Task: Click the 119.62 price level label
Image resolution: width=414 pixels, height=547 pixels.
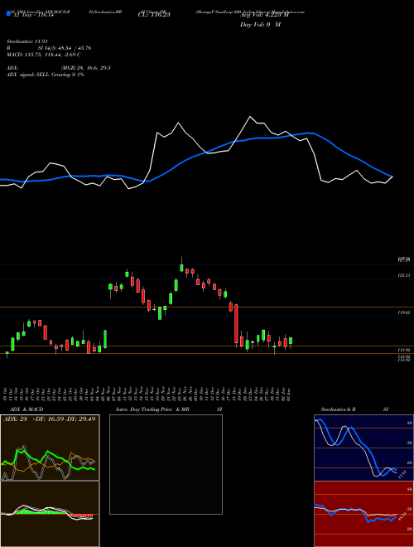Action: (x=404, y=313)
